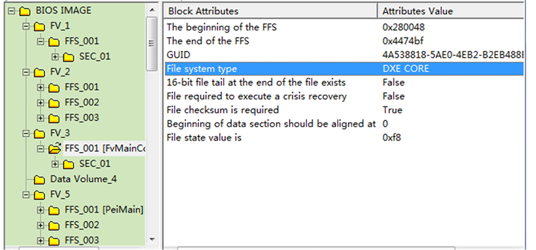Collapse the BIOS IMAGE root node
Screen dimensions: 536x250
pyautogui.click(x=10, y=11)
